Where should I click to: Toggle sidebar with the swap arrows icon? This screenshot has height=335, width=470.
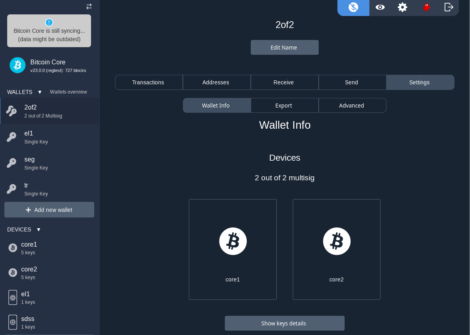coord(89,6)
